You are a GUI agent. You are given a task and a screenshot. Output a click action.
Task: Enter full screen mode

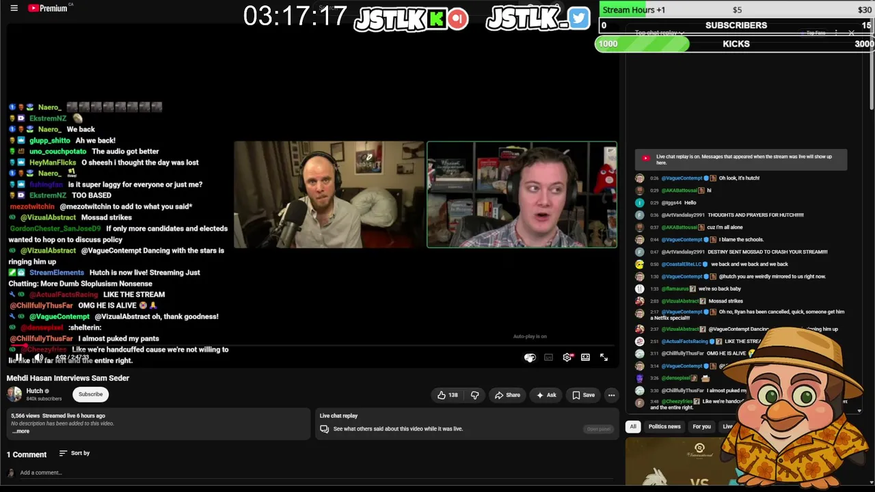coord(604,357)
